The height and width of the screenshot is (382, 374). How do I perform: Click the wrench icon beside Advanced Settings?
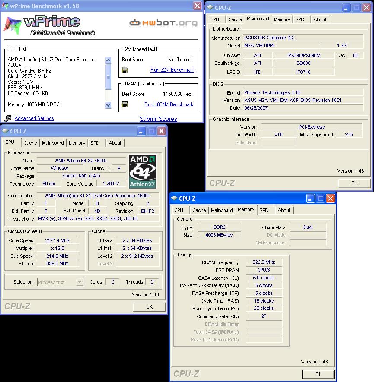8,118
